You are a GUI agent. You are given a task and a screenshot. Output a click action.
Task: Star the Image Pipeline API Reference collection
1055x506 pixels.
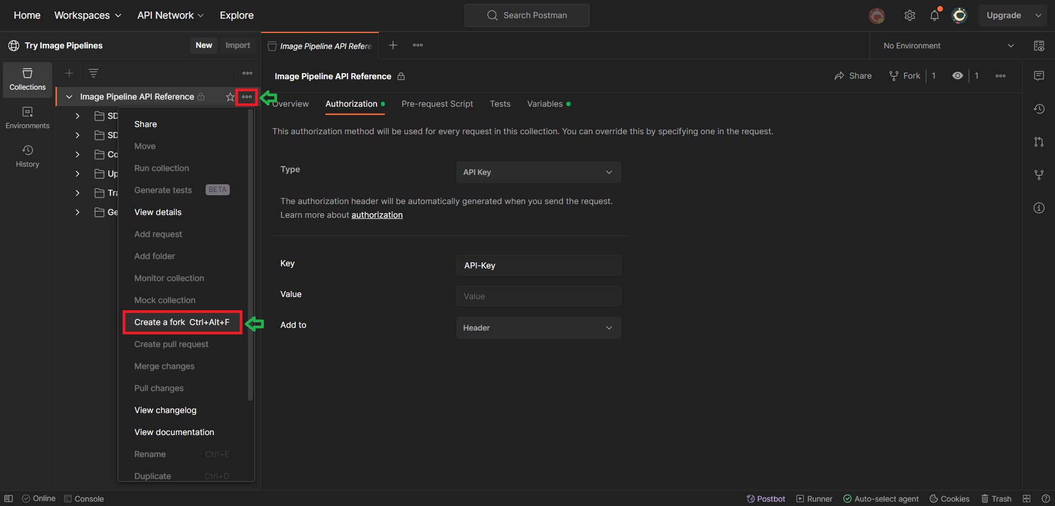click(x=230, y=97)
